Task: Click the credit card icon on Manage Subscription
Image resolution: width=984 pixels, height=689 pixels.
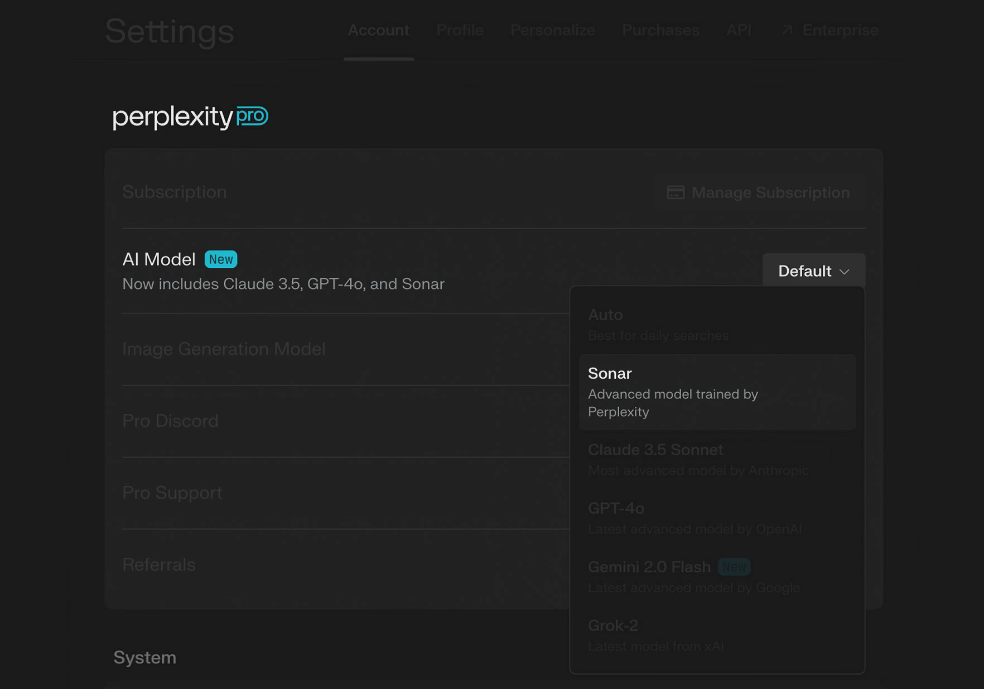Action: [x=676, y=192]
